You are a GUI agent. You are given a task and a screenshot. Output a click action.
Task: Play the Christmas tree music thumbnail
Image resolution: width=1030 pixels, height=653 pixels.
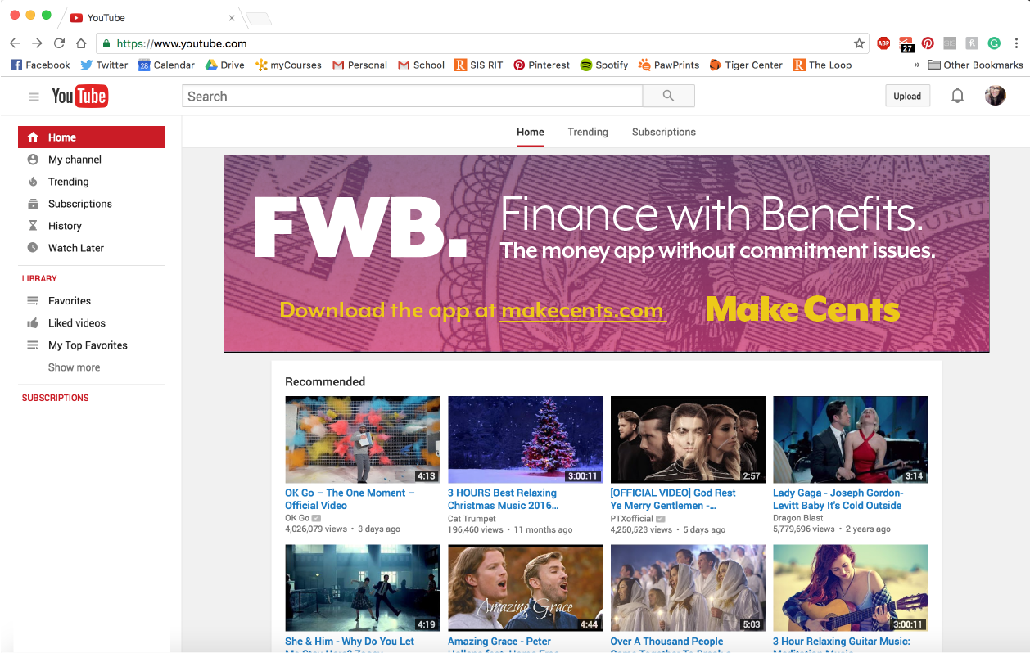(525, 439)
